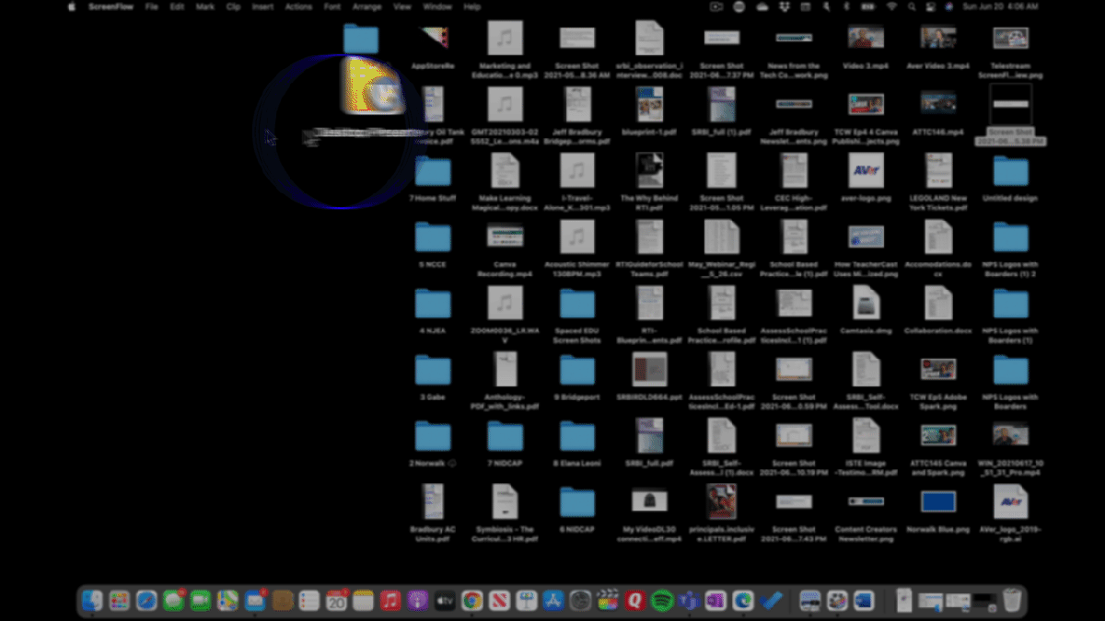Image resolution: width=1105 pixels, height=621 pixels.
Task: Click the Spotlight search icon in menu bar
Action: point(913,6)
